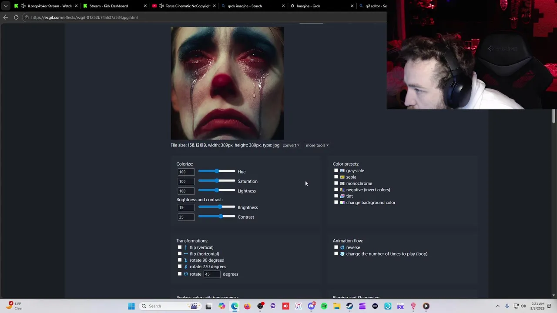Click the Hue value field
557x313 pixels.
coord(186,172)
